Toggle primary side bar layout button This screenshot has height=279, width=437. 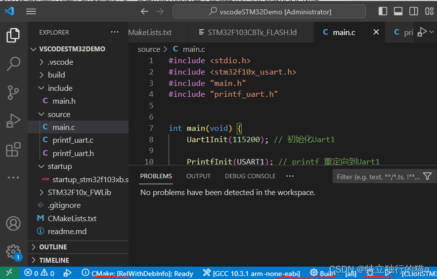(383, 11)
